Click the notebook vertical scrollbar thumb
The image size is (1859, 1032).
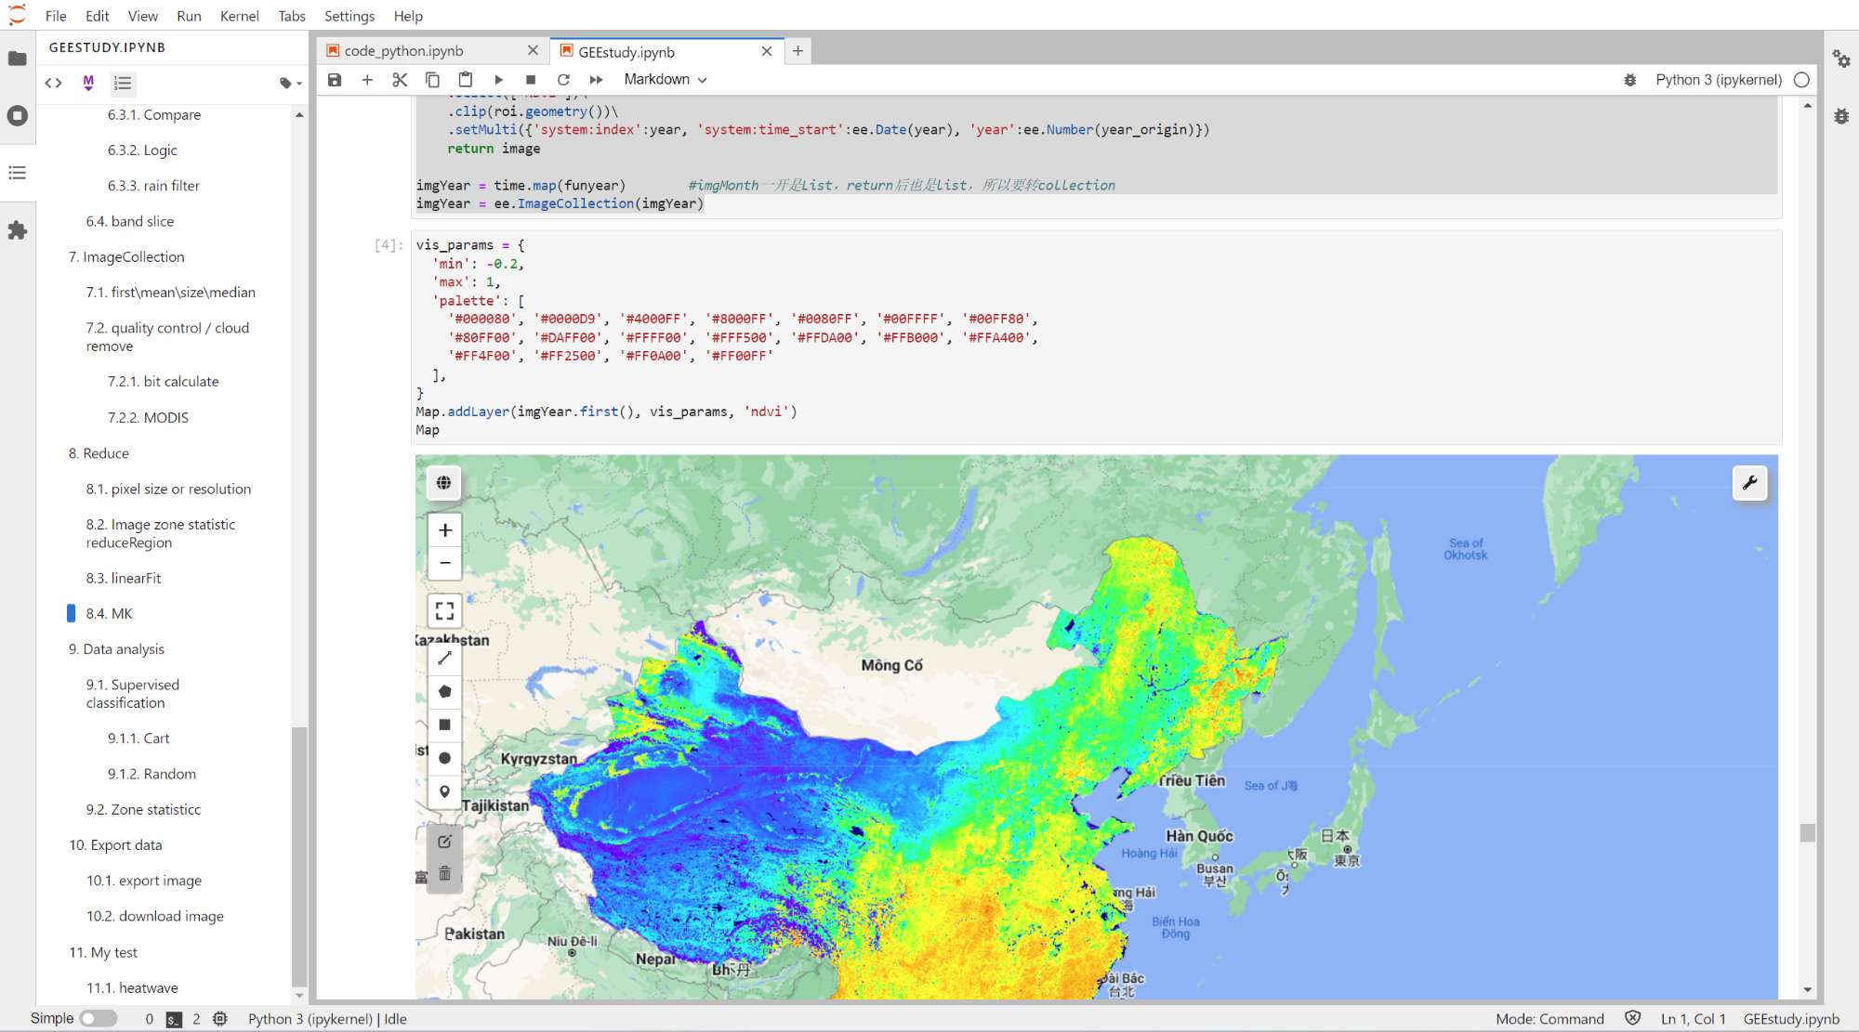click(x=1807, y=832)
